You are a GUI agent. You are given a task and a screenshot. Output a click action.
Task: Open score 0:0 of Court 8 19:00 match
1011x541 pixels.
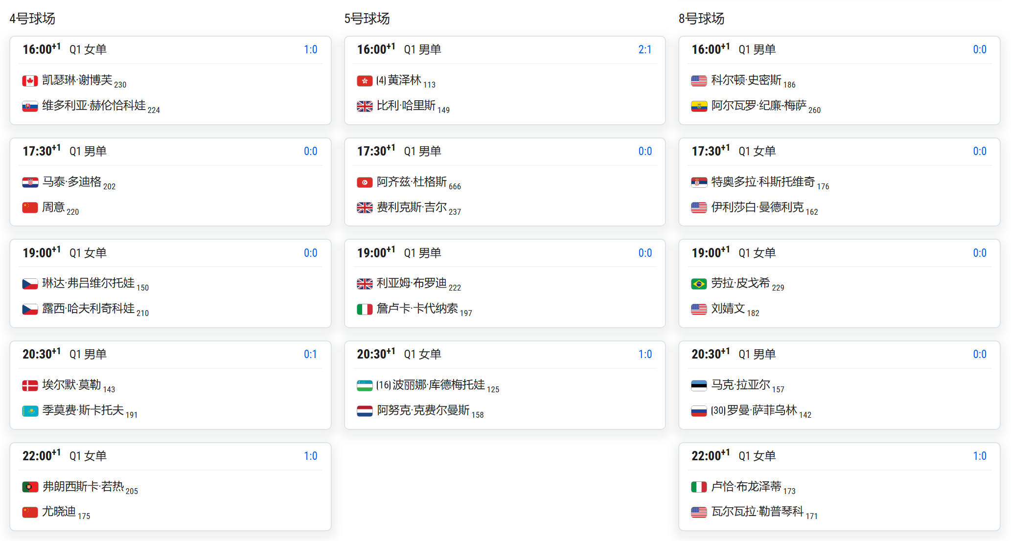point(980,253)
